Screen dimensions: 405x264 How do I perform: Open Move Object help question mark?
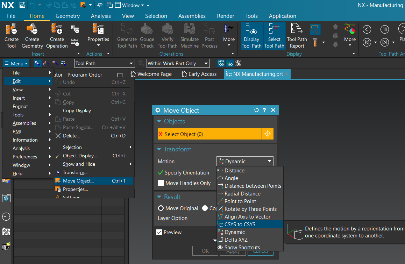pos(264,110)
